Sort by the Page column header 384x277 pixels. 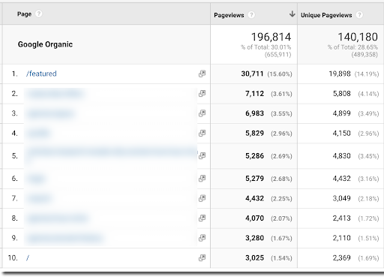tap(24, 14)
